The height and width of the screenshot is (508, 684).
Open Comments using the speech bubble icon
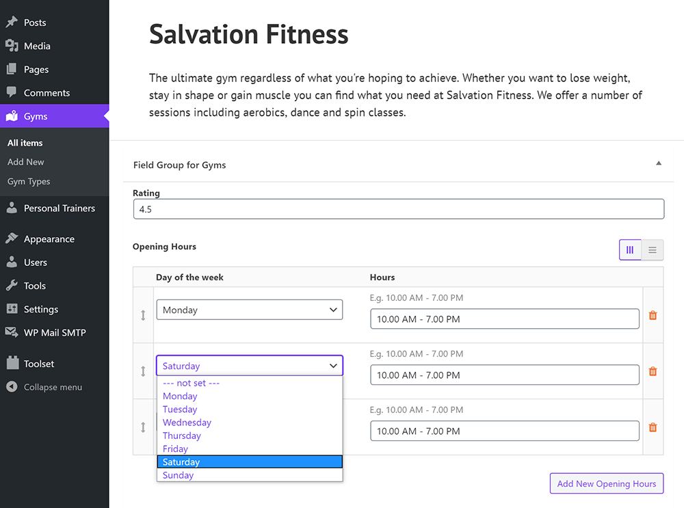(10, 92)
